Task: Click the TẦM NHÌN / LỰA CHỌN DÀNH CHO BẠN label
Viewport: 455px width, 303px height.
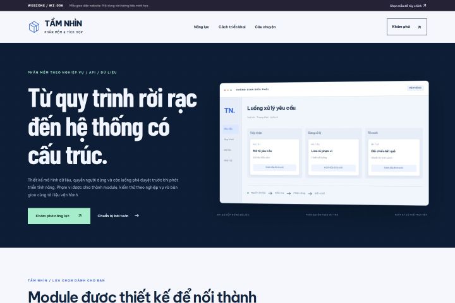Action: point(66,280)
